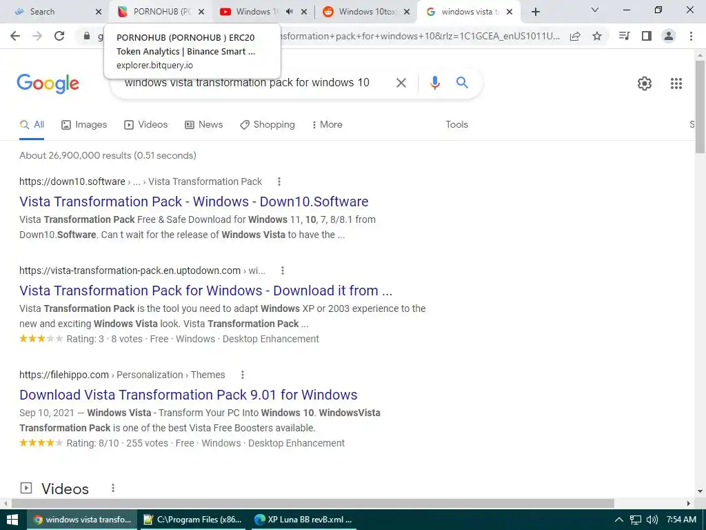
Task: Click the share page icon in address bar
Action: 575,36
